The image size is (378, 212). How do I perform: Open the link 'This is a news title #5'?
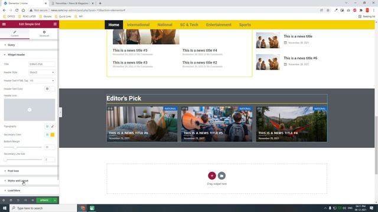tap(130, 51)
